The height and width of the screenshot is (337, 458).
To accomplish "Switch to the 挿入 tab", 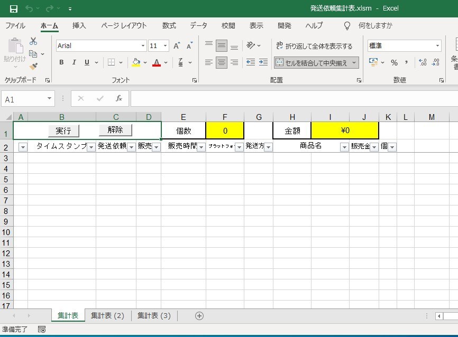I will [79, 26].
